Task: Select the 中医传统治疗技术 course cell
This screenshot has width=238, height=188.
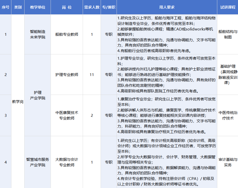Action: tap(228, 115)
